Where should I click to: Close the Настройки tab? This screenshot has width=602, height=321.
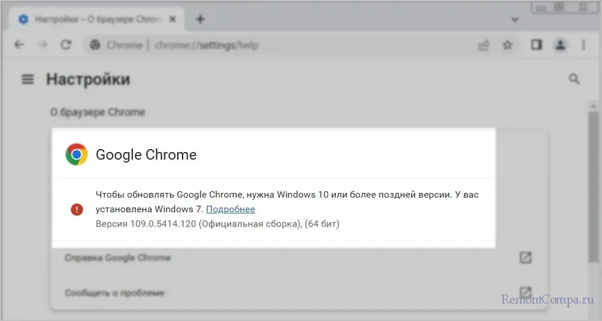[x=173, y=19]
